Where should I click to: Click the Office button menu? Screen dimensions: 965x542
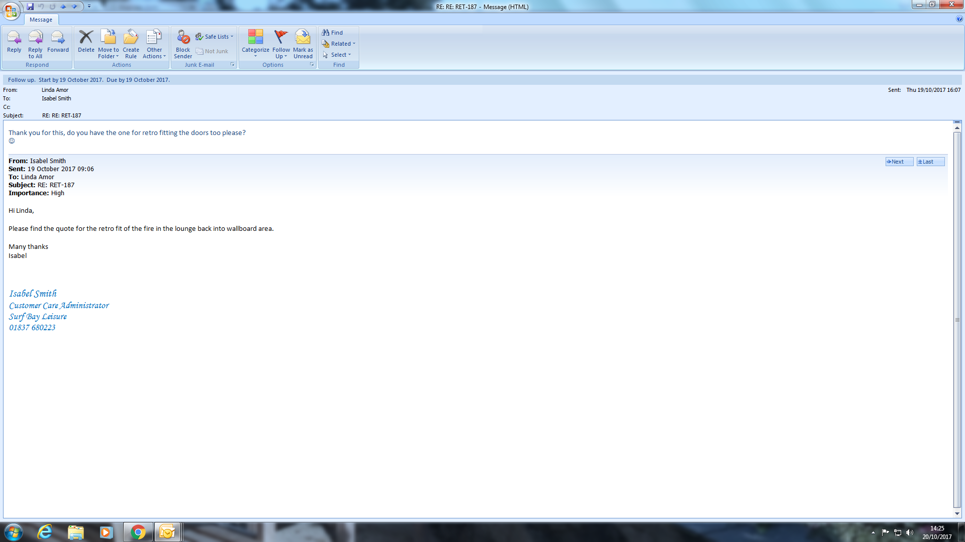[11, 10]
